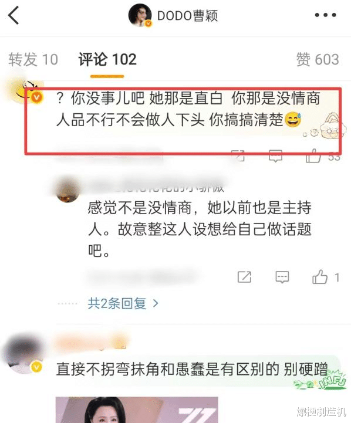The image size is (351, 423).
Task: Share the first highlighted comment
Action: point(238,156)
